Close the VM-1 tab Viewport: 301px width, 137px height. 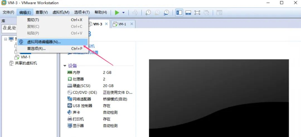(x=132, y=24)
